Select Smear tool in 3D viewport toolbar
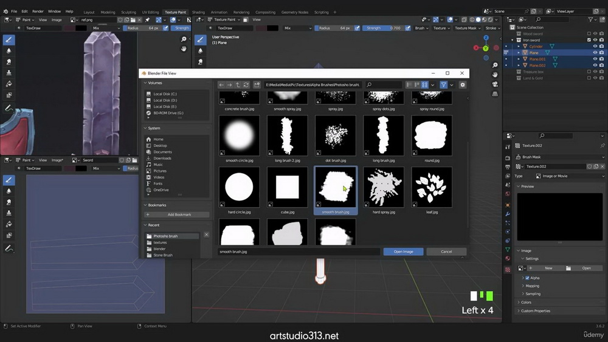The width and height of the screenshot is (608, 342). coord(200,62)
